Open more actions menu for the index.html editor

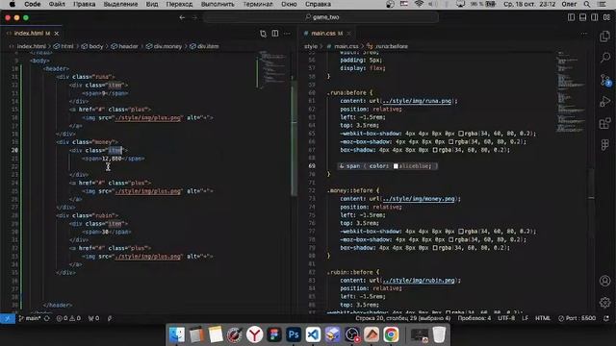point(287,34)
